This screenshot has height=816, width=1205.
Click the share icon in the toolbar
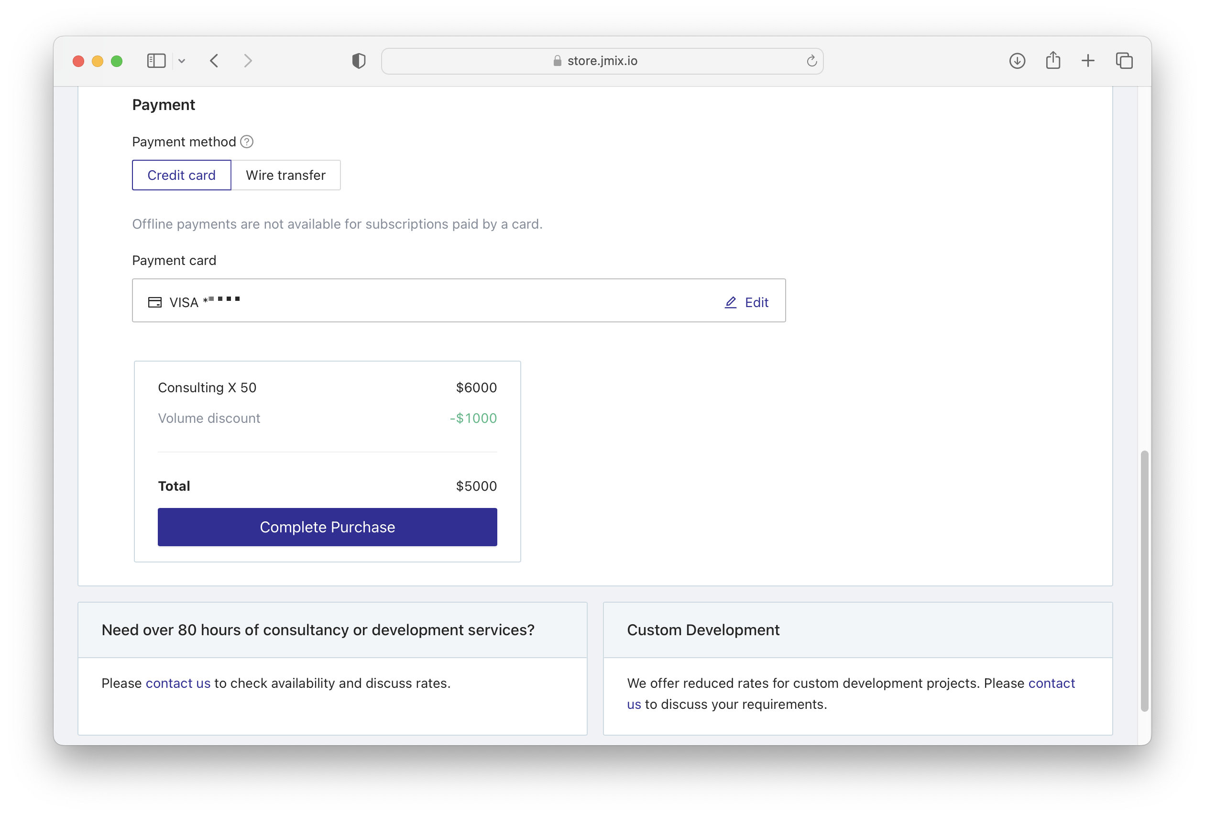pyautogui.click(x=1052, y=61)
